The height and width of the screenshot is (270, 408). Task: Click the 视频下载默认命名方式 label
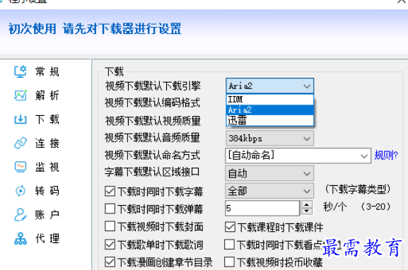[x=152, y=155]
